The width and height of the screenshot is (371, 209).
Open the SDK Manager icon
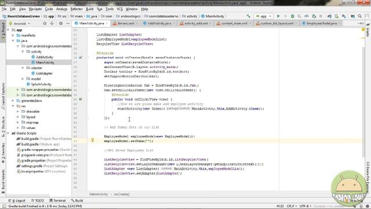[344, 16]
